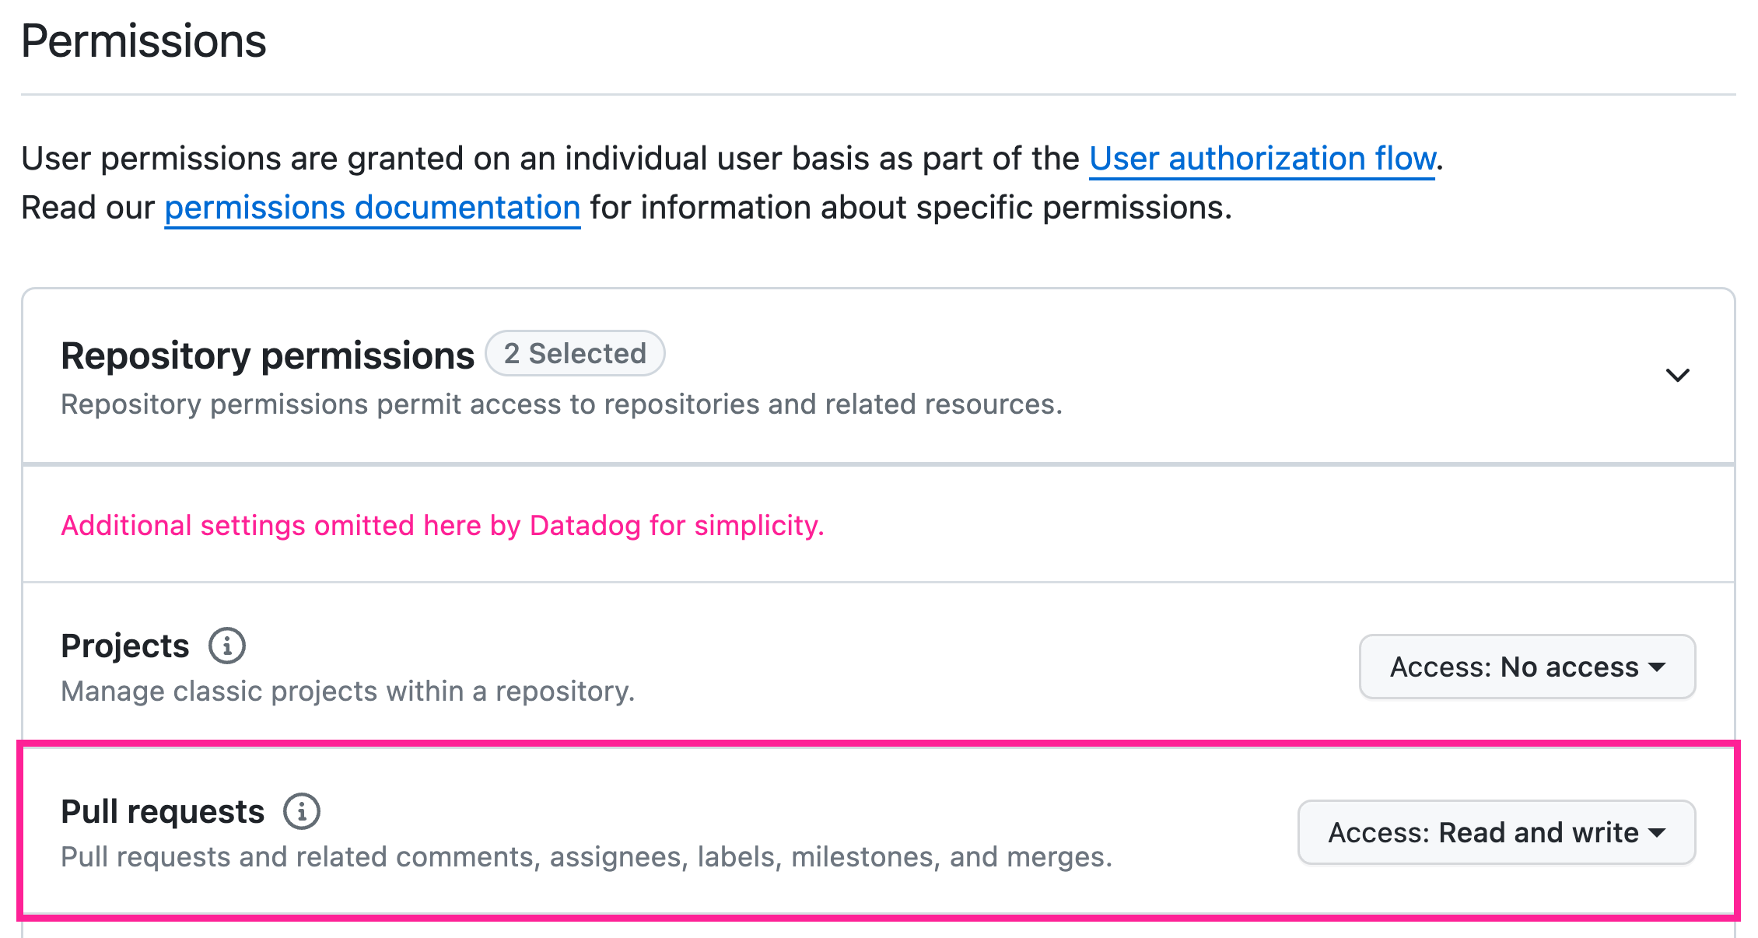The width and height of the screenshot is (1758, 938).
Task: Click the info icon beside Pull requests
Action: 302,811
